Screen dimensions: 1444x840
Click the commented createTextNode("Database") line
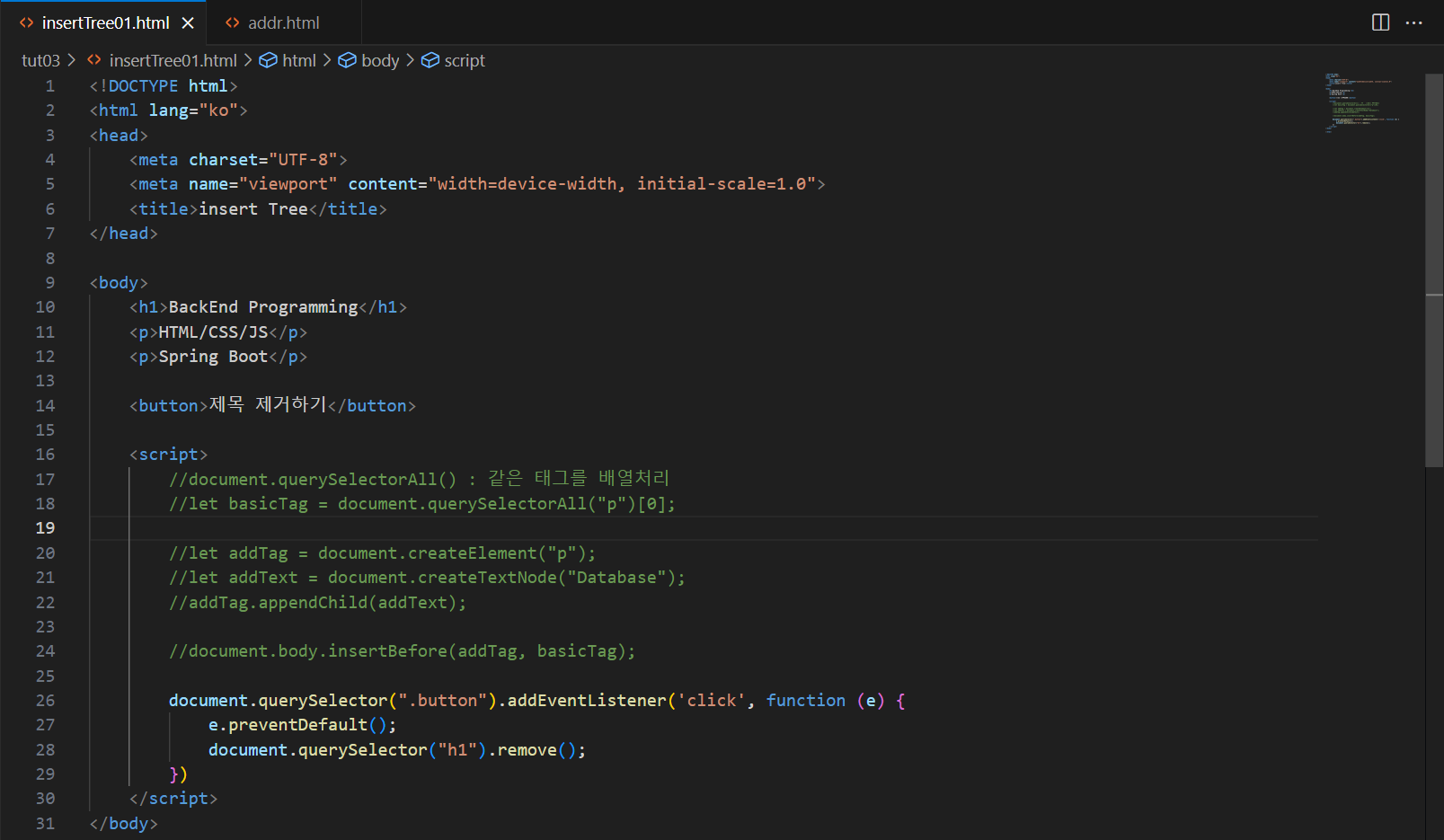(428, 578)
